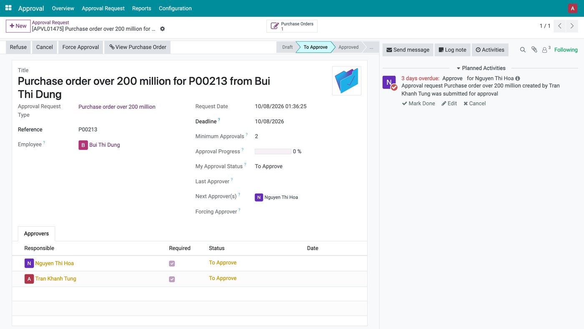Click the approval category folder image
This screenshot has height=329, width=584.
coord(347,81)
